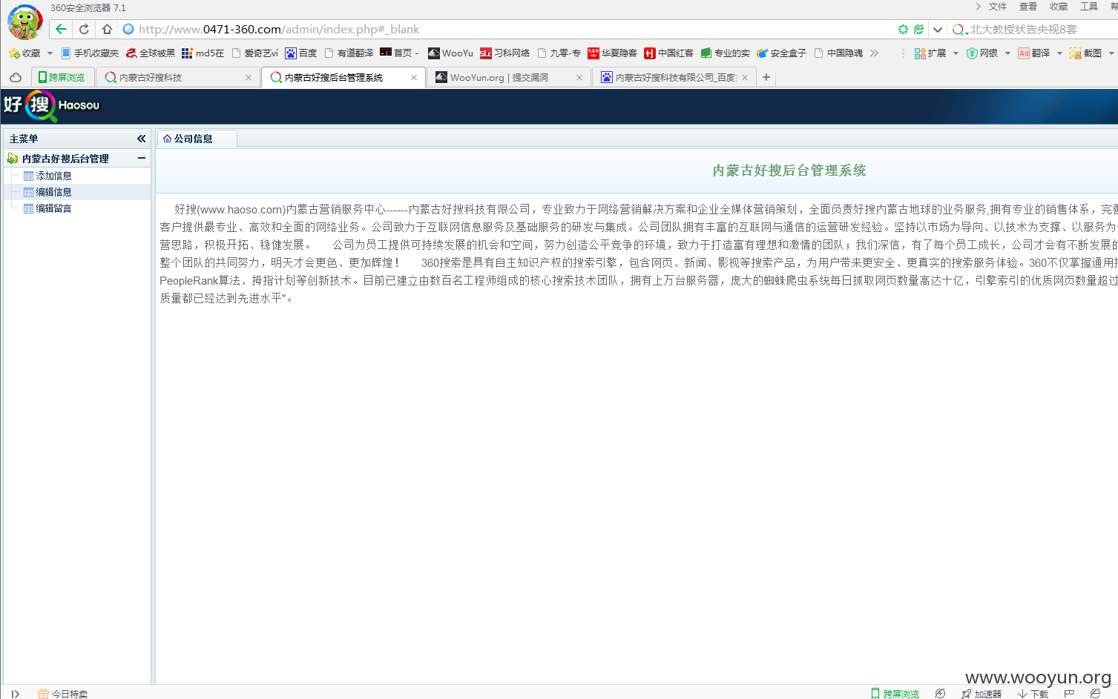Open the 手机收藏夹 bookmark
Screen dimensions: 1118x699
(91, 53)
